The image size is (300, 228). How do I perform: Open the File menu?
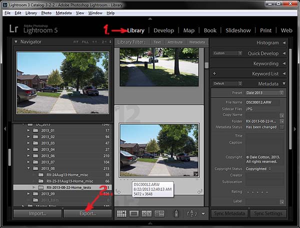click(7, 13)
